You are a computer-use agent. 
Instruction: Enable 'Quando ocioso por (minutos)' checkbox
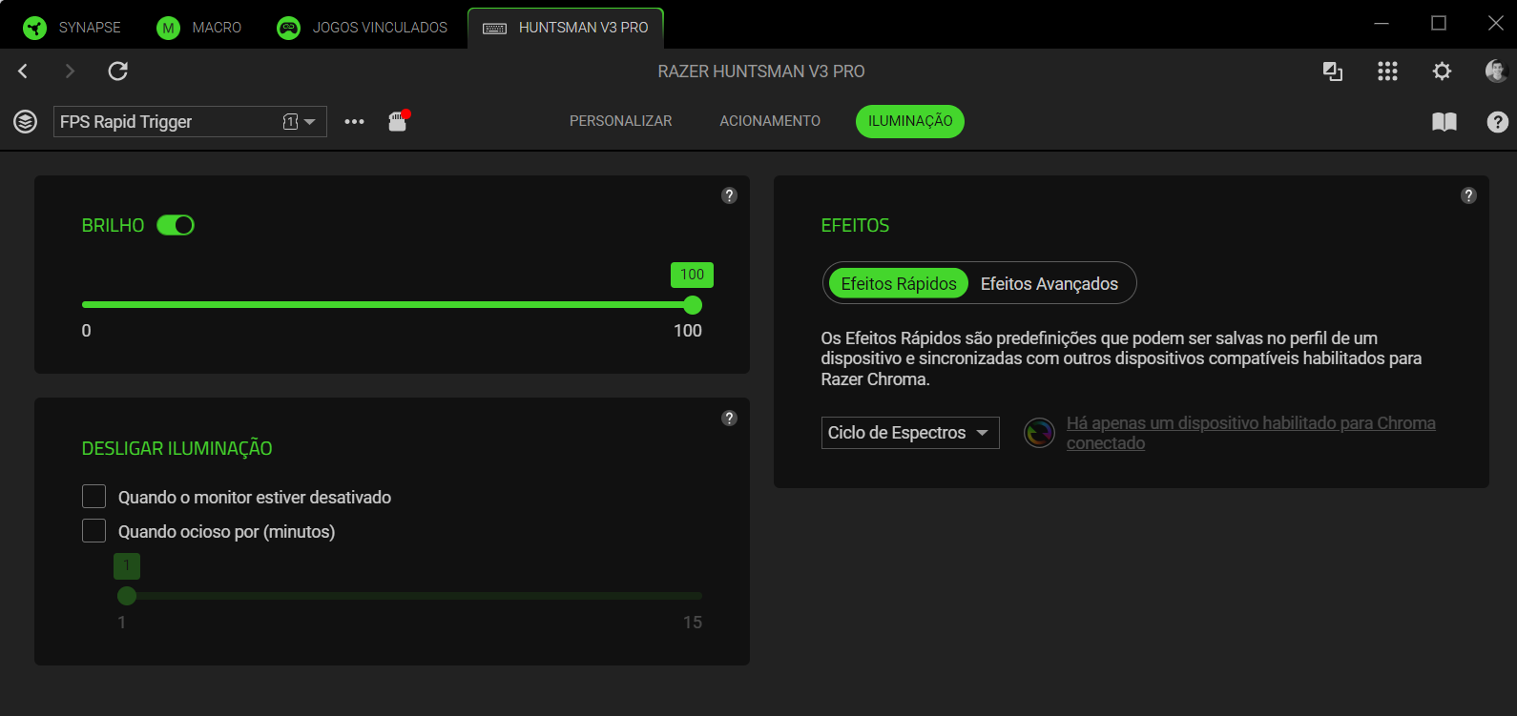(x=94, y=531)
